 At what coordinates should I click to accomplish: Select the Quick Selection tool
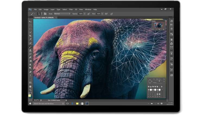[x=30, y=32]
